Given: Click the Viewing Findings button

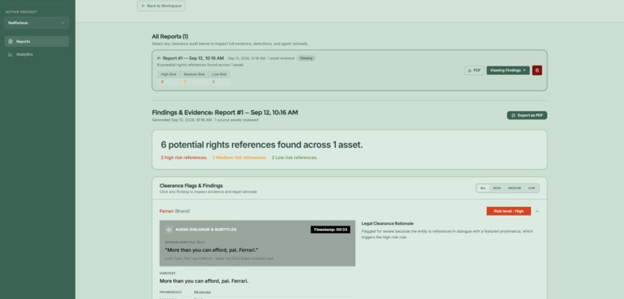Looking at the screenshot, I should tap(508, 70).
